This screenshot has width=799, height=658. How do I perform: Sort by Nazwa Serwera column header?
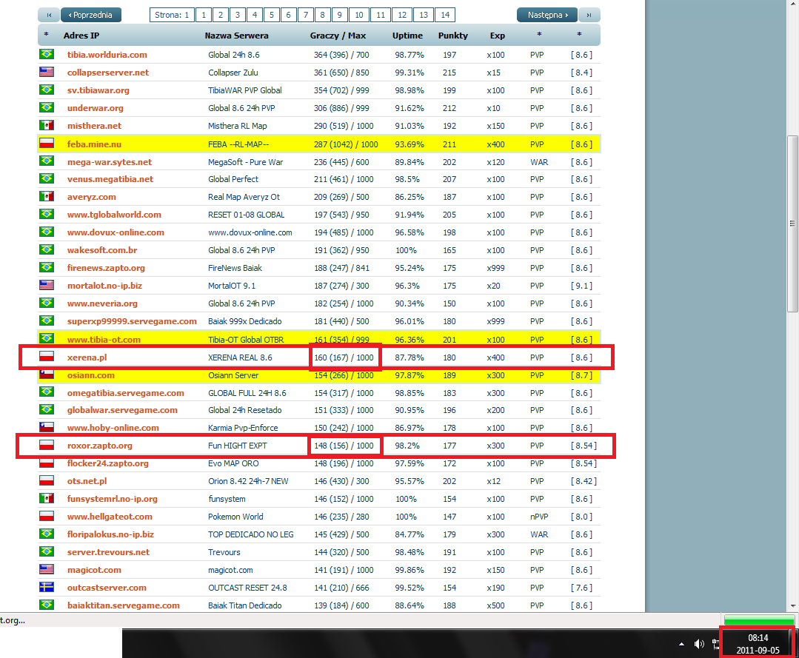(236, 36)
